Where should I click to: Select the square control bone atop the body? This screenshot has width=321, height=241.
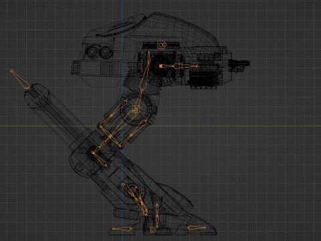[162, 45]
